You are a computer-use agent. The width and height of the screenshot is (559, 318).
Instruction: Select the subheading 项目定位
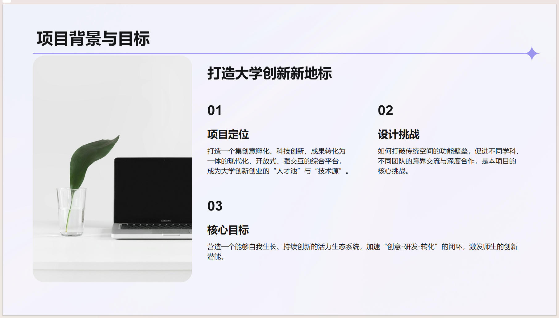(228, 134)
